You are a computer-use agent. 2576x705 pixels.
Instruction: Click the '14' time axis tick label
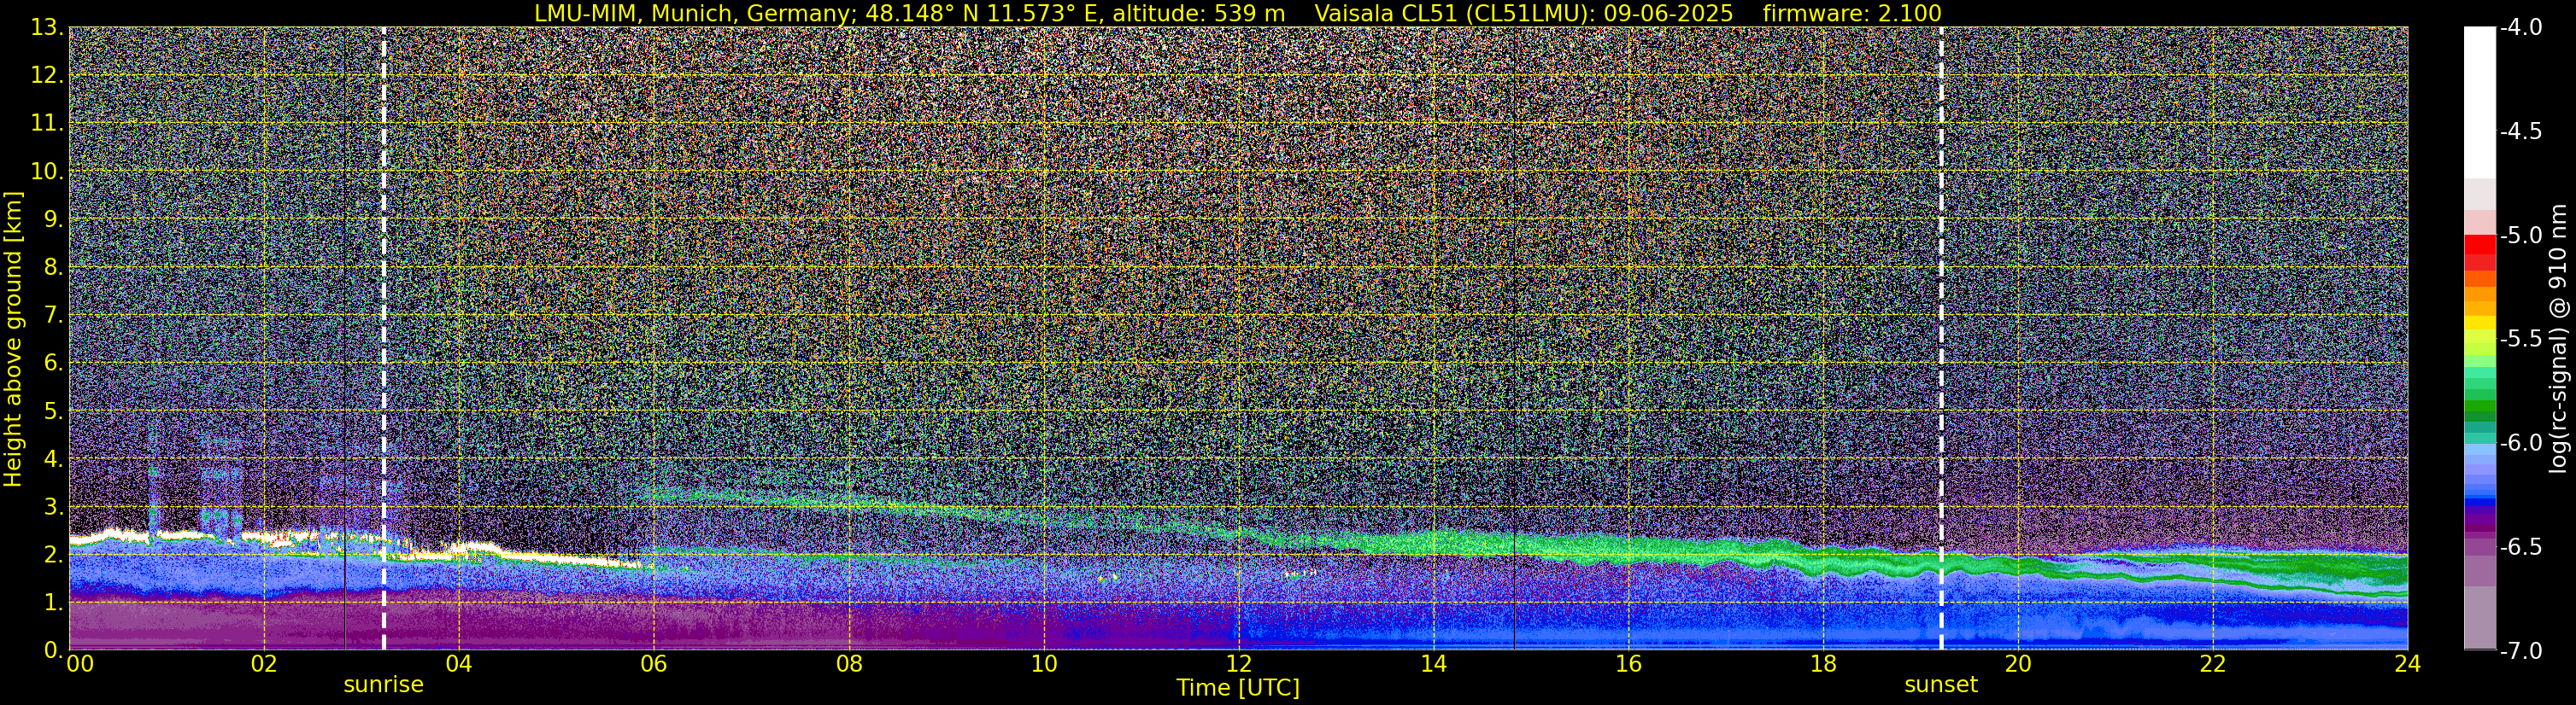pos(1433,664)
